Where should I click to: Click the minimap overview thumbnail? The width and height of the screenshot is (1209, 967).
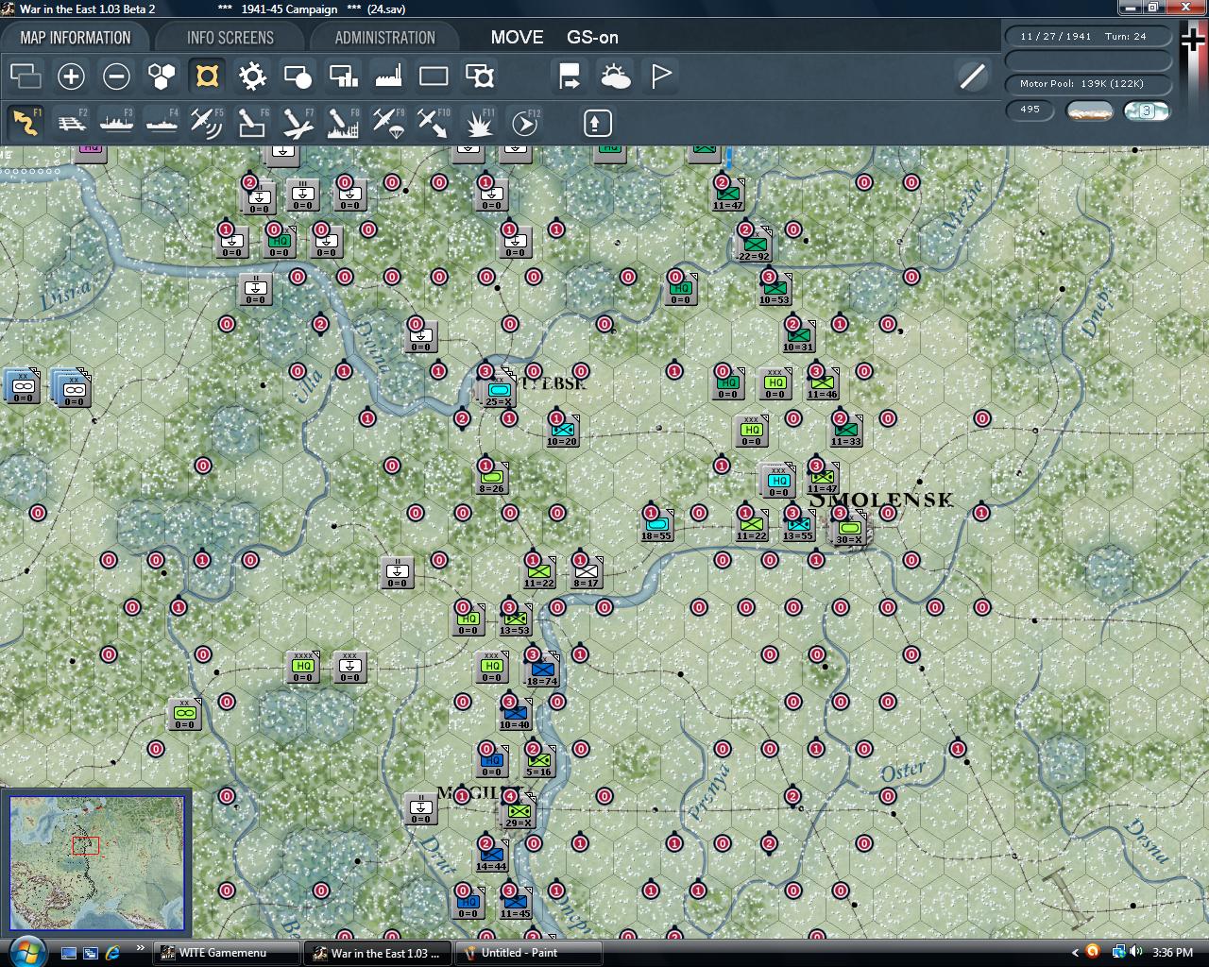click(97, 863)
